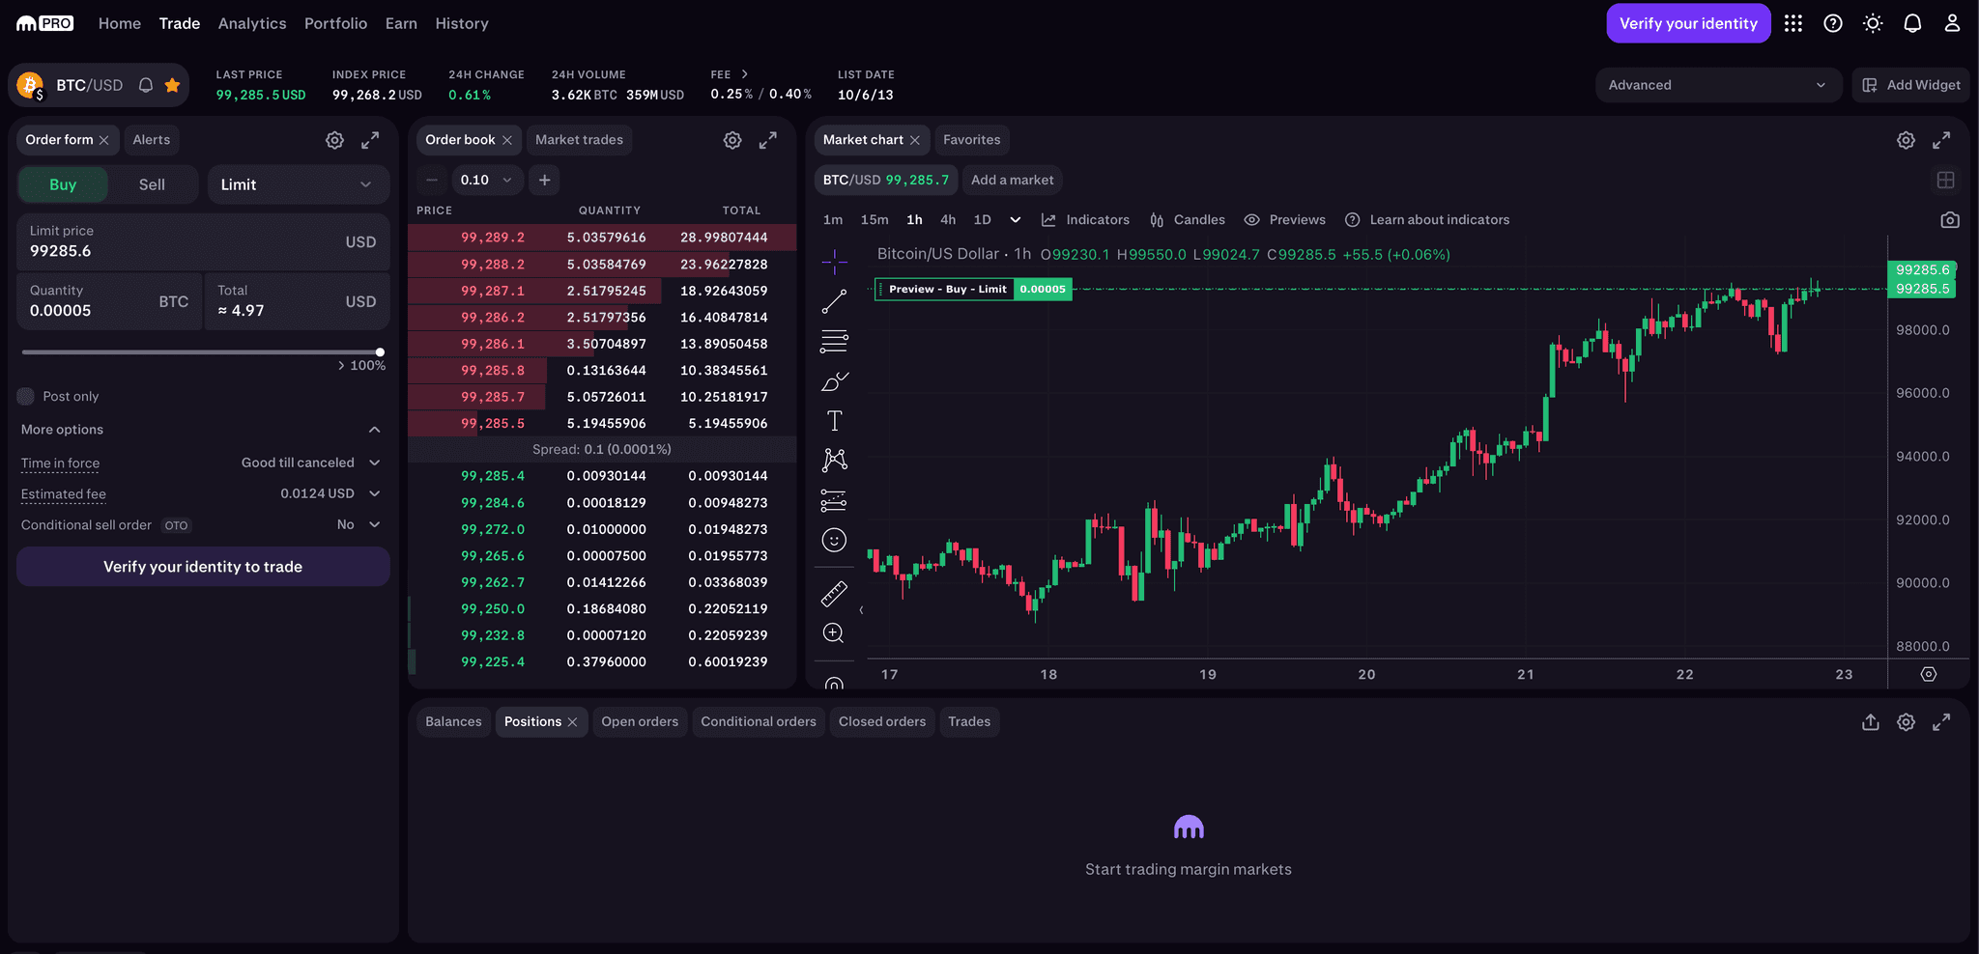Open the notifications bell in header

(1912, 23)
